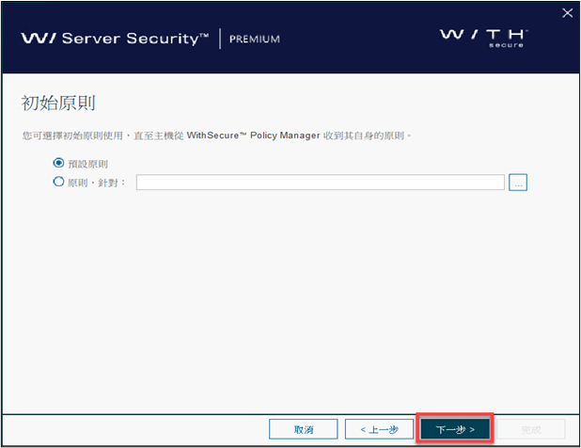Click the greyed-out 完成 button
This screenshot has height=448, width=581.
click(x=531, y=429)
